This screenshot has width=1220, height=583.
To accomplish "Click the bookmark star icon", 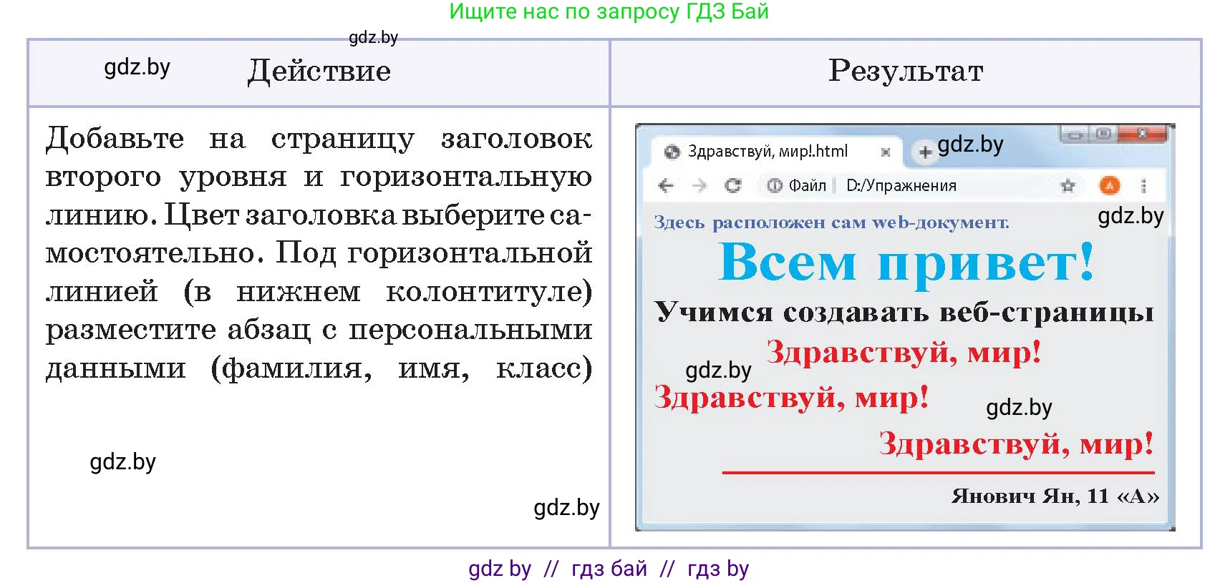I will pos(1067,186).
